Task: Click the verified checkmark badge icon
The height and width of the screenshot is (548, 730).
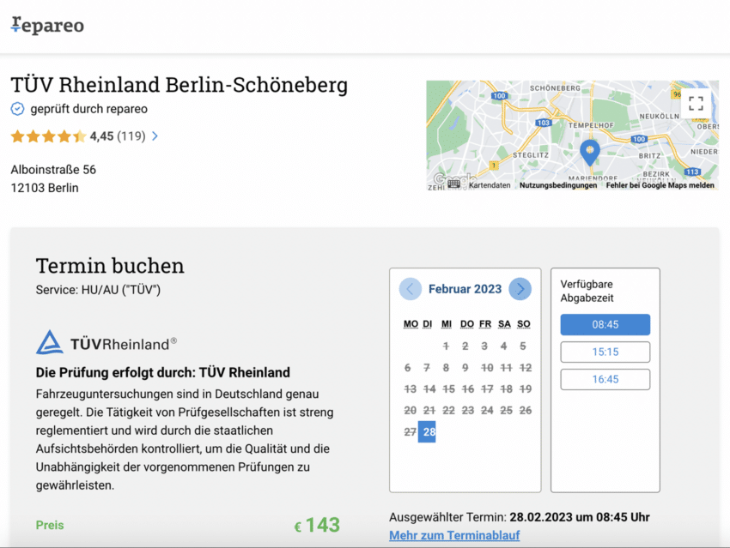Action: click(17, 109)
